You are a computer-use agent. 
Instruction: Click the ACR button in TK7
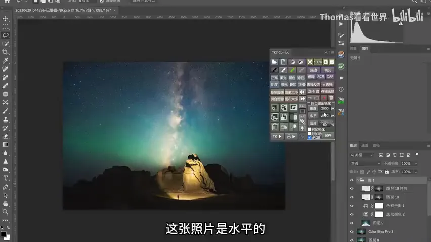point(321,77)
